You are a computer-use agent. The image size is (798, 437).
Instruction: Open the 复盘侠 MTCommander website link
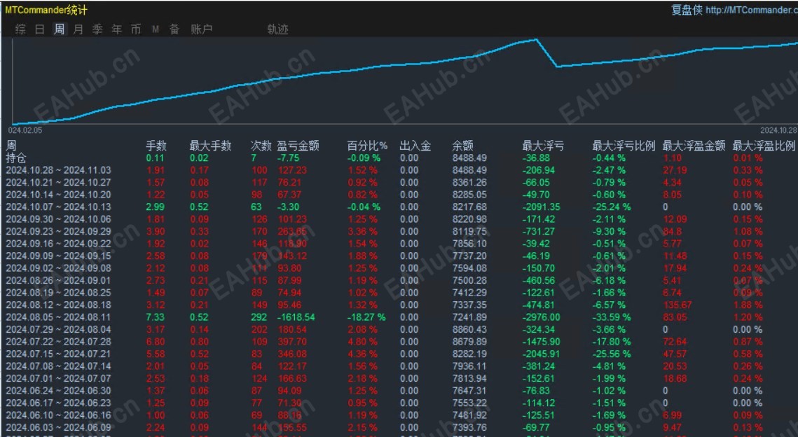734,10
